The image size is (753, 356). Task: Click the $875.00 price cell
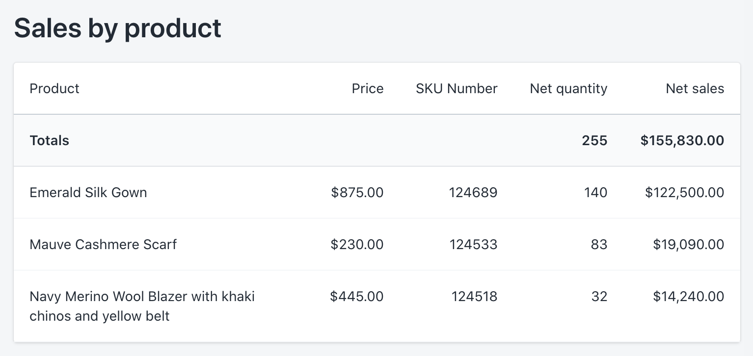pos(357,192)
